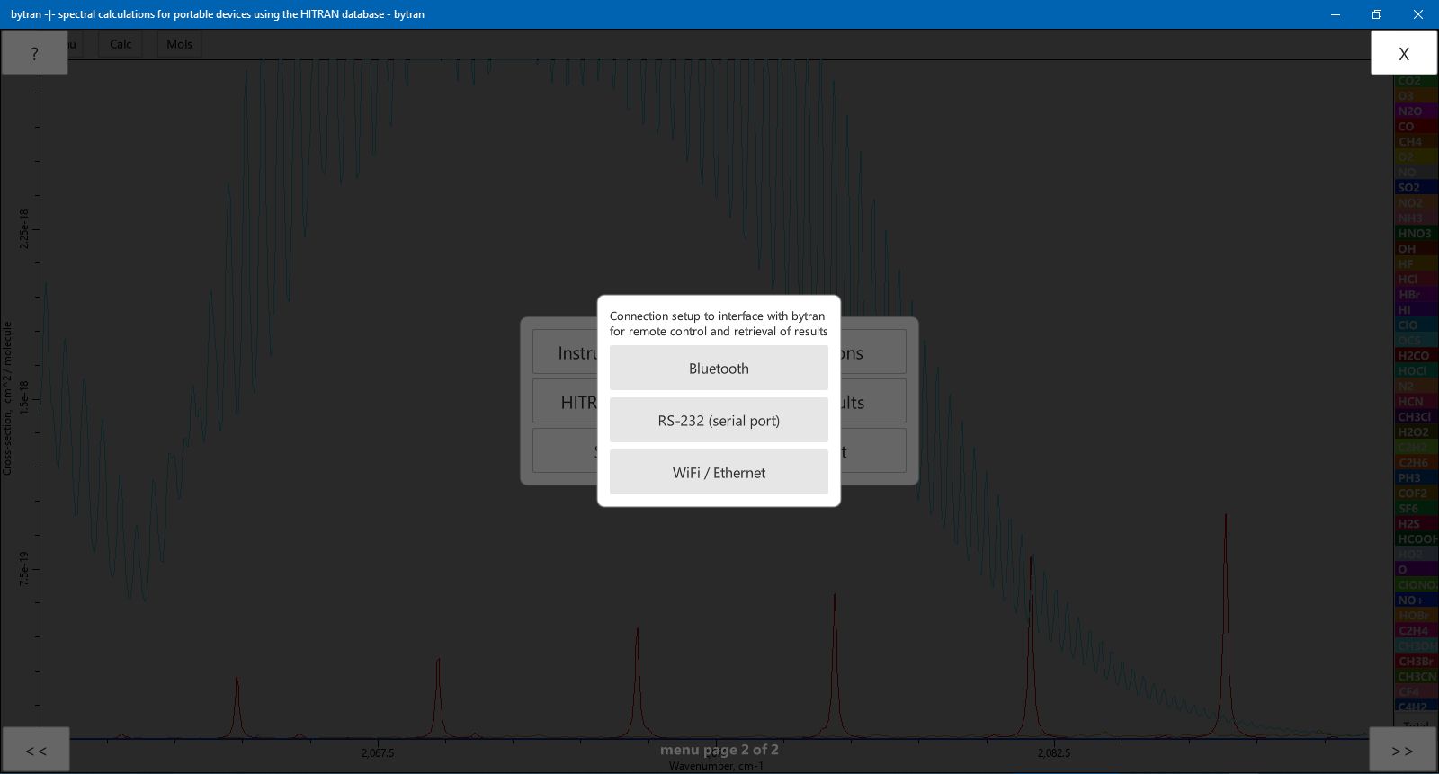Select the HOCl molecule entry

point(1416,371)
